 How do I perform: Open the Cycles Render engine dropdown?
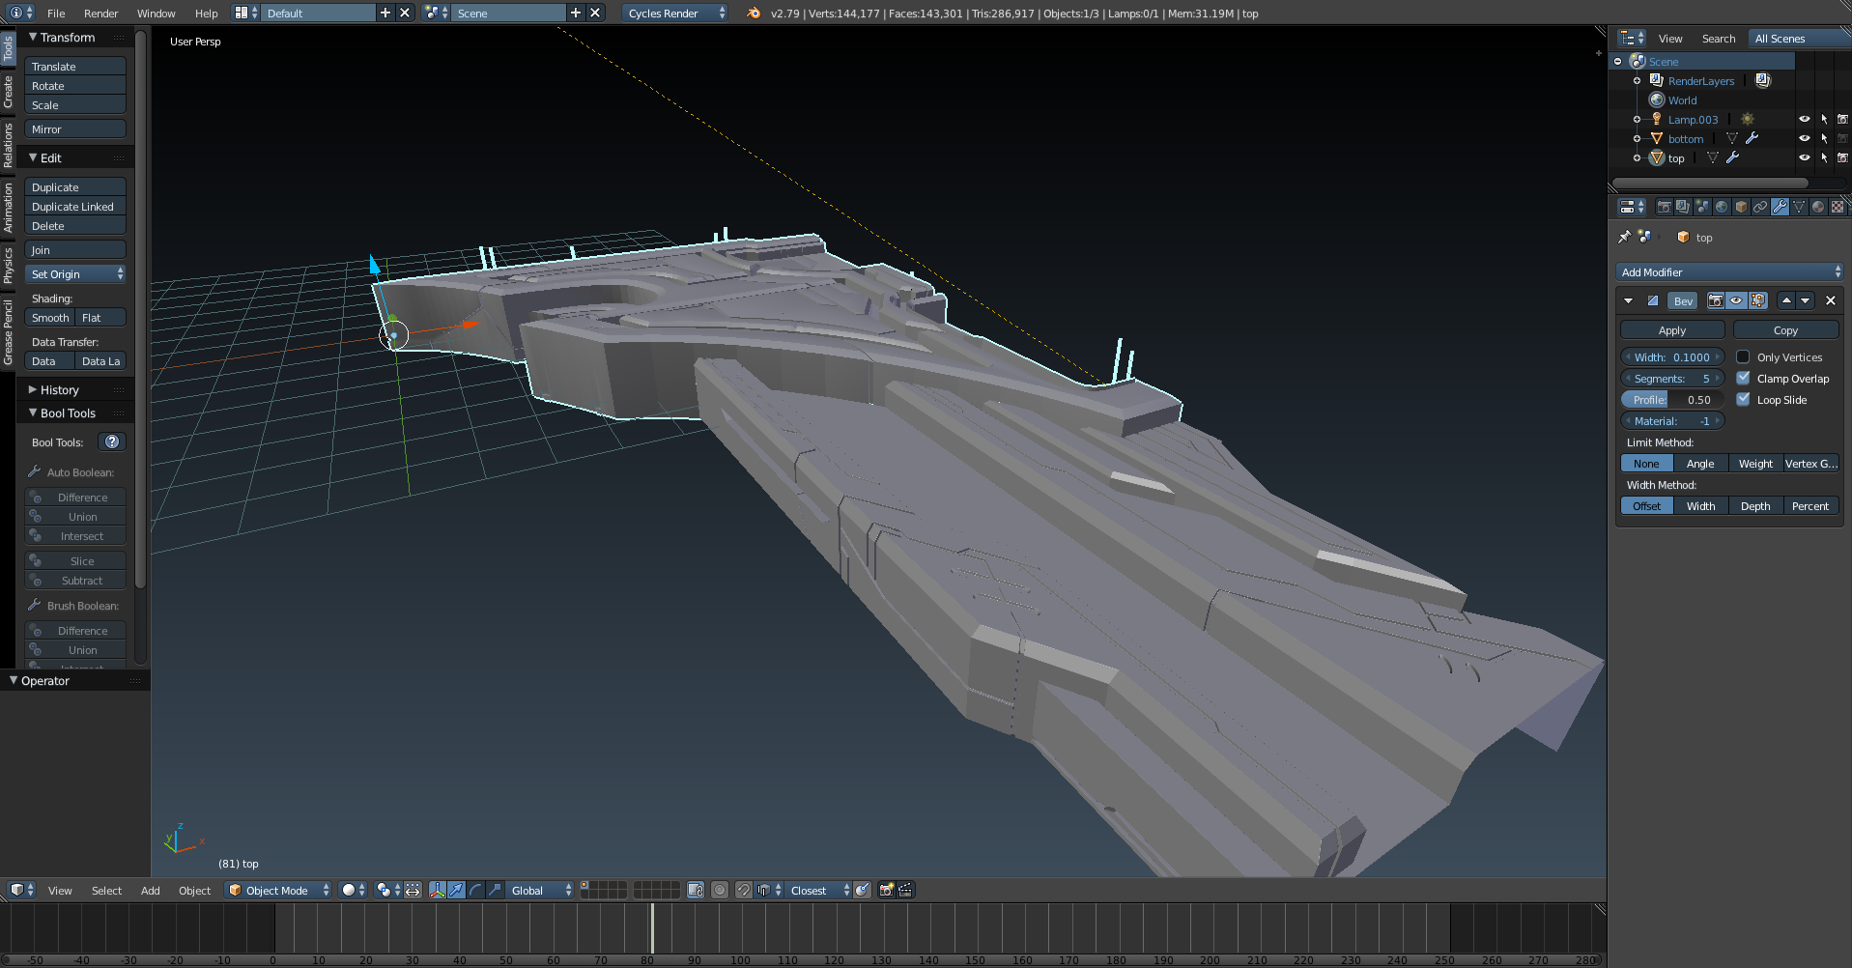coord(675,13)
